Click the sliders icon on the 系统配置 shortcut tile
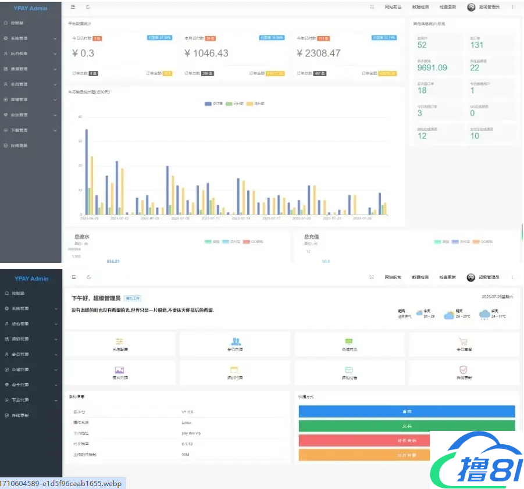The height and width of the screenshot is (489, 524). [119, 341]
